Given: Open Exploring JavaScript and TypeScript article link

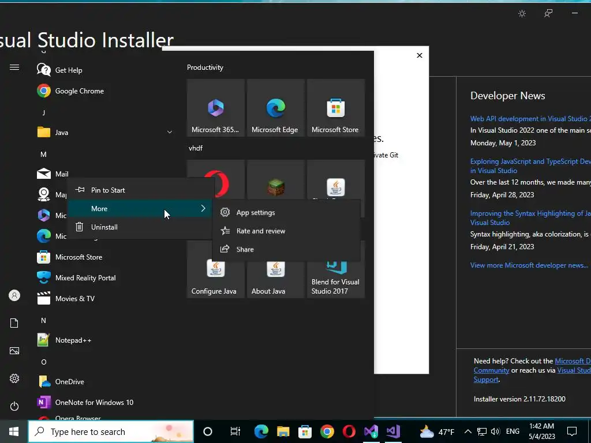Looking at the screenshot, I should (x=530, y=166).
